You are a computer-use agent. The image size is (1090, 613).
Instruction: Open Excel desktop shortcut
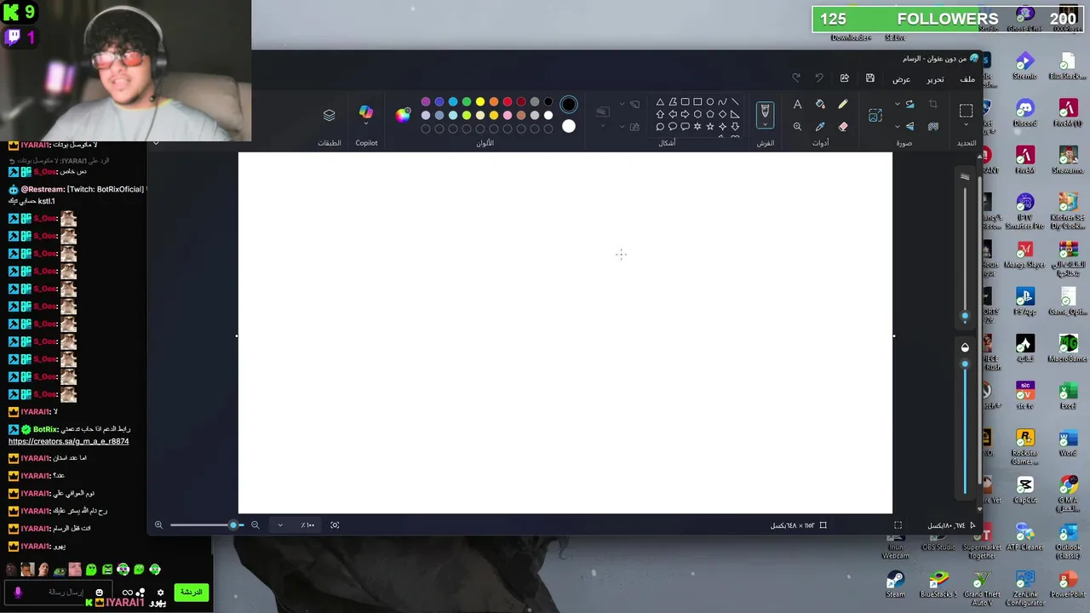click(1068, 395)
